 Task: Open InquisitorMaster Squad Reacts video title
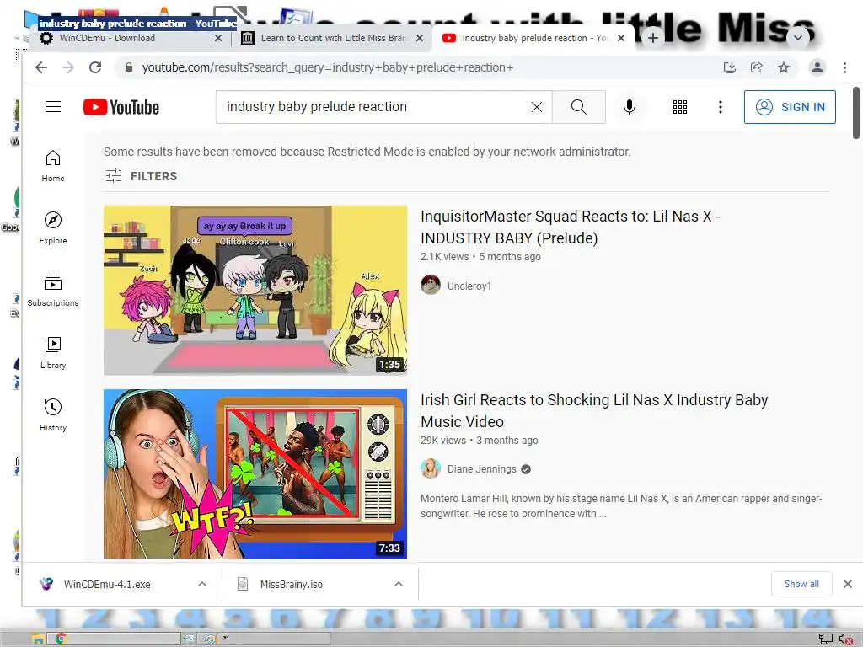[x=571, y=227]
